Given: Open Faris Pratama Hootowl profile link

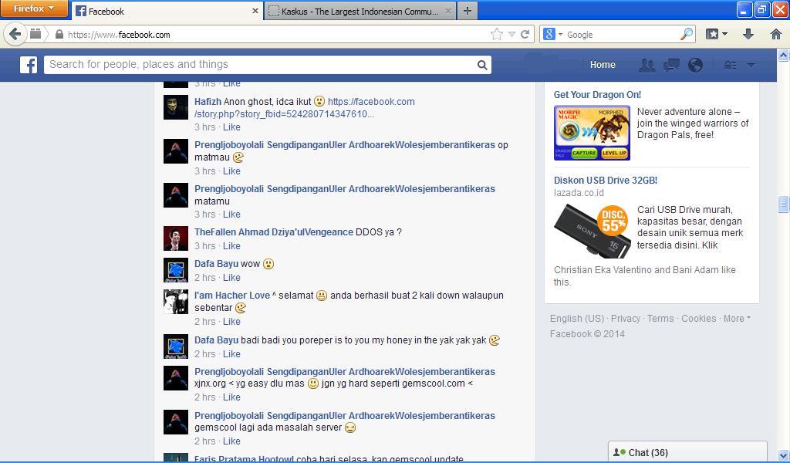Looking at the screenshot, I should 244,459.
